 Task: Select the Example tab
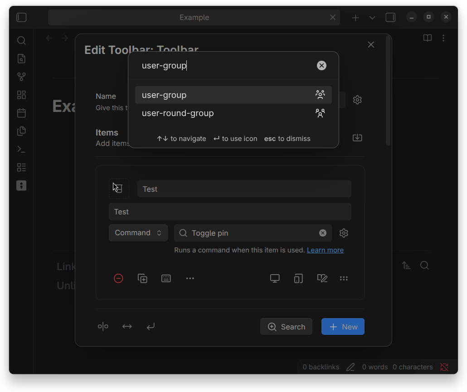[194, 17]
